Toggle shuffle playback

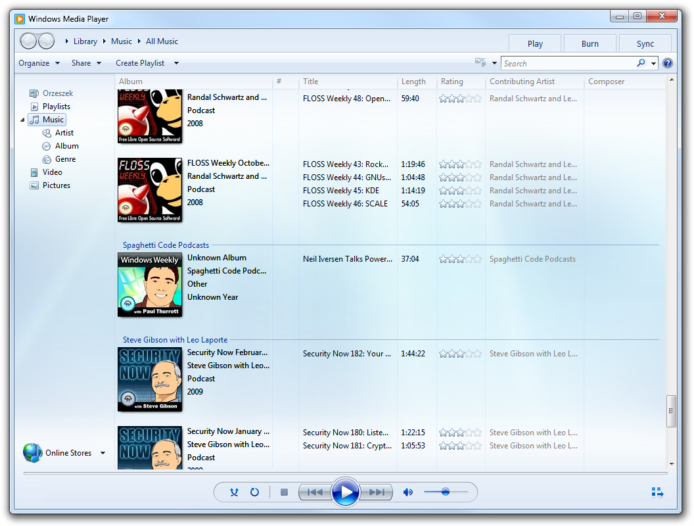pos(234,492)
